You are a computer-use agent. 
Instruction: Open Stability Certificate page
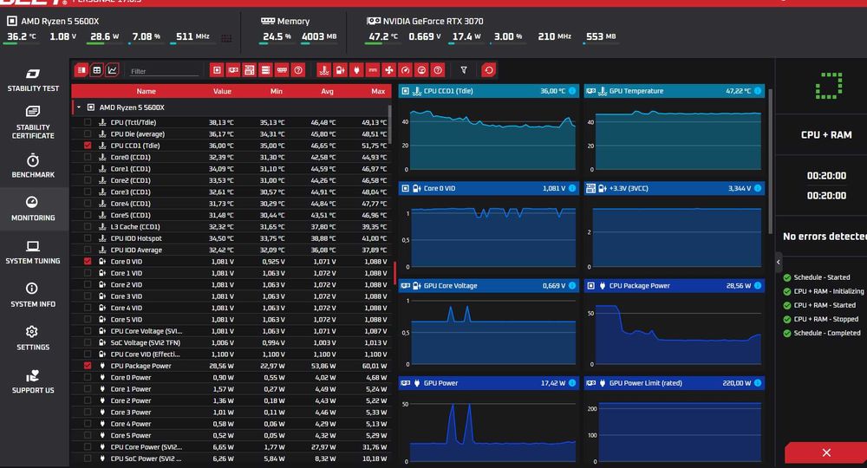(33, 122)
